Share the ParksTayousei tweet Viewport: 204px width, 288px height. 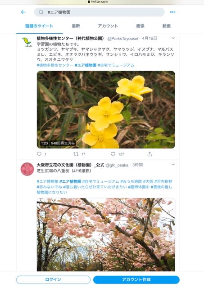[150, 154]
